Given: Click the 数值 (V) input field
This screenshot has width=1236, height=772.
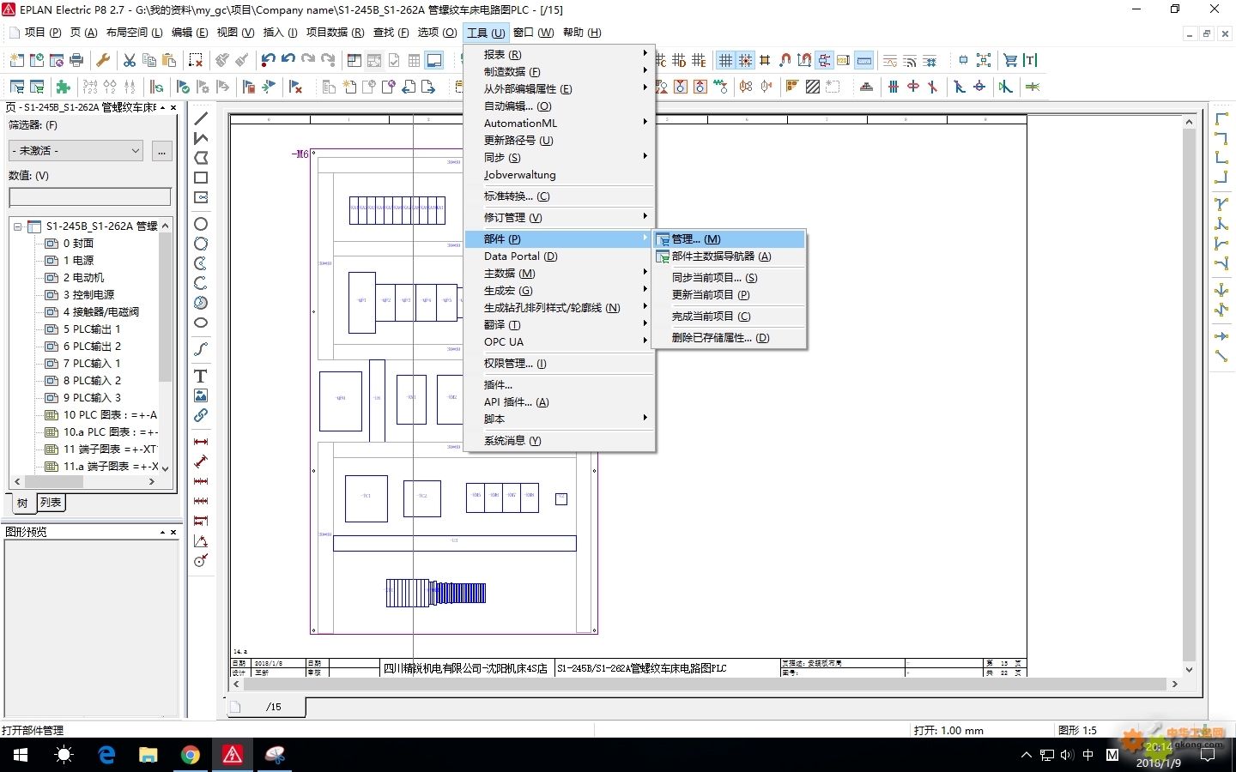Looking at the screenshot, I should click(89, 197).
